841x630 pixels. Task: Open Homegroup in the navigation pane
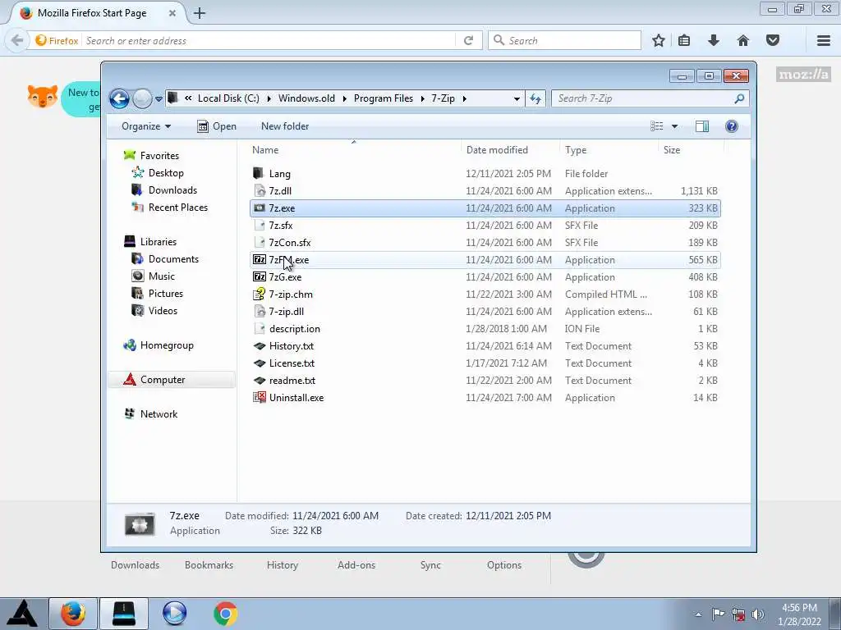pos(167,345)
